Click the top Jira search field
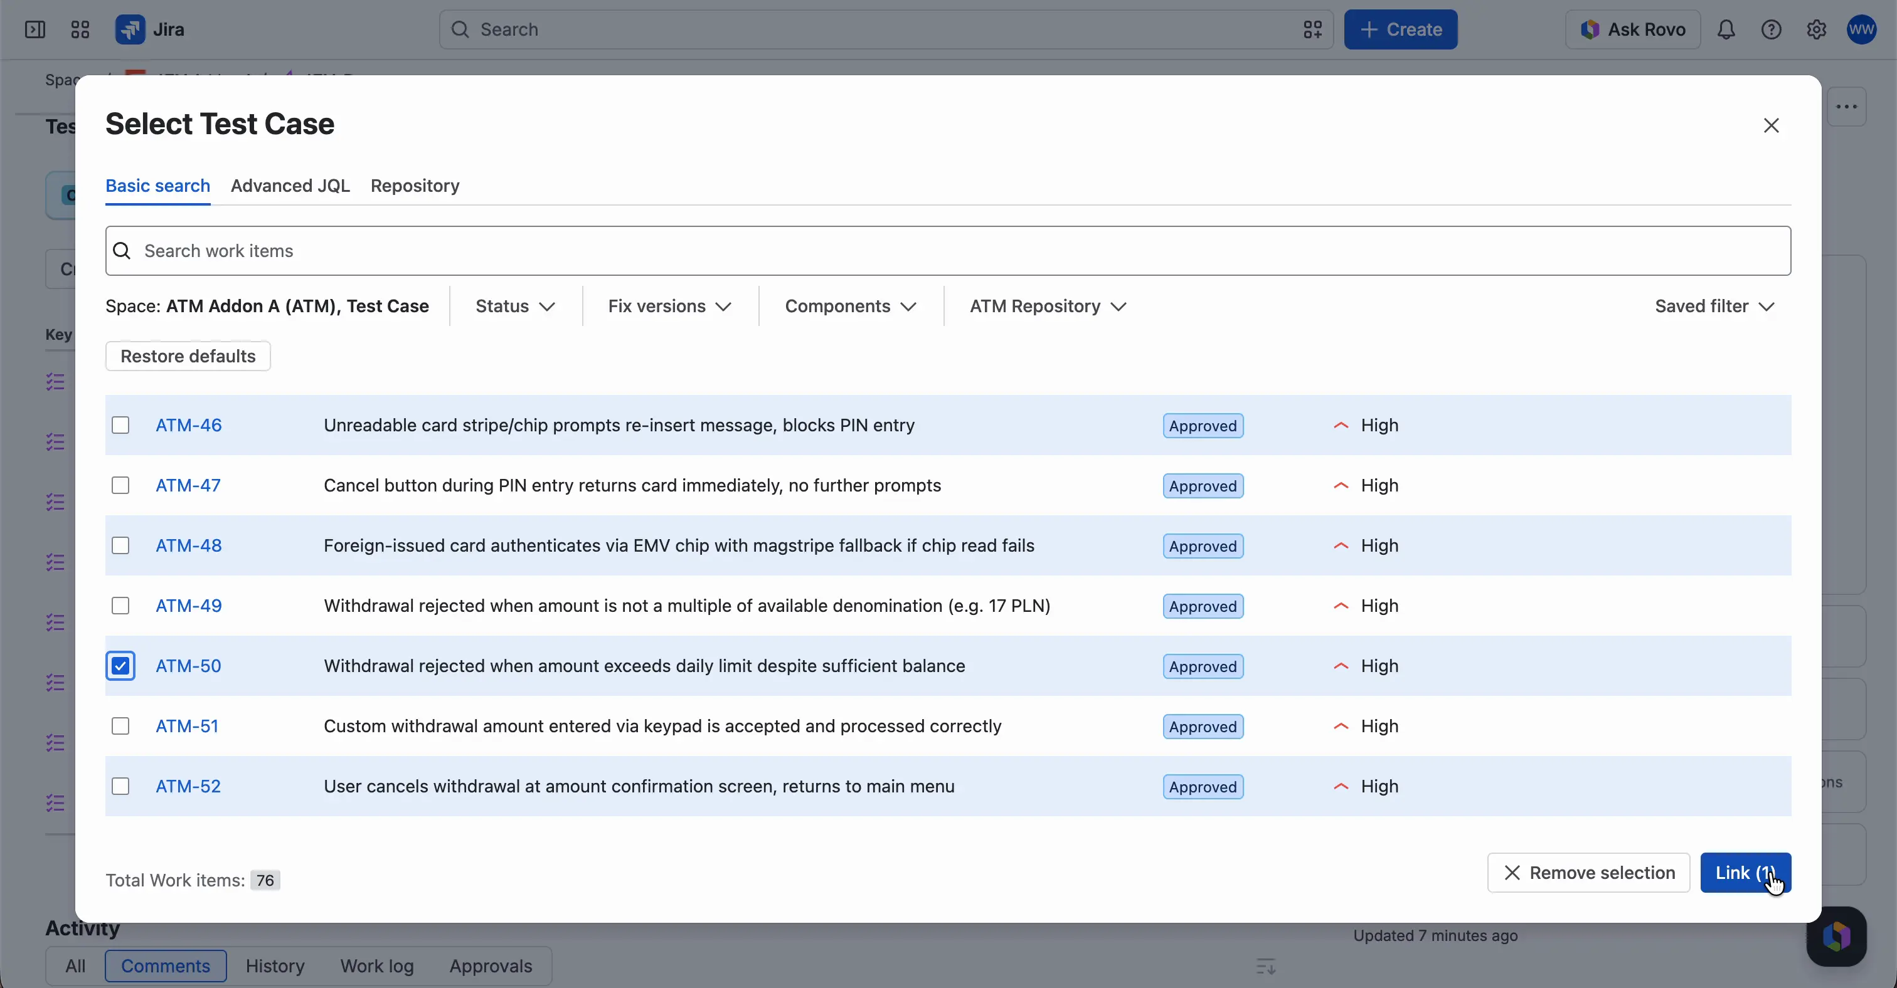The height and width of the screenshot is (988, 1897). (886, 29)
